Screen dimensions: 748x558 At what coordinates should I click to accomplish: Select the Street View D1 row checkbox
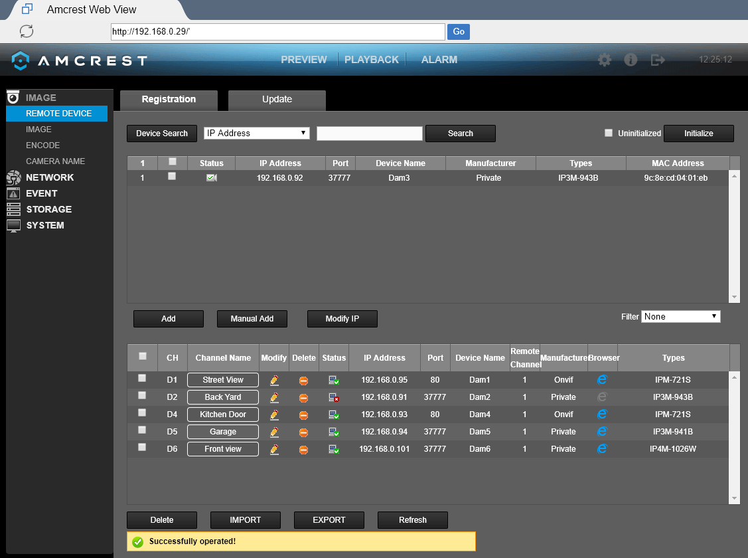[141, 378]
